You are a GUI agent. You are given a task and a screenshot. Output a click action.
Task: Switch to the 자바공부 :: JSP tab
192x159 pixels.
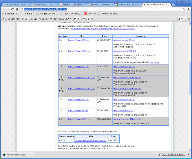[x=72, y=5]
